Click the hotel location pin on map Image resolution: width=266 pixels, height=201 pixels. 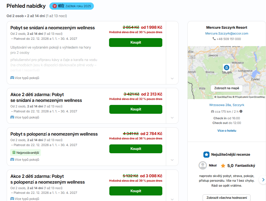(x=227, y=67)
